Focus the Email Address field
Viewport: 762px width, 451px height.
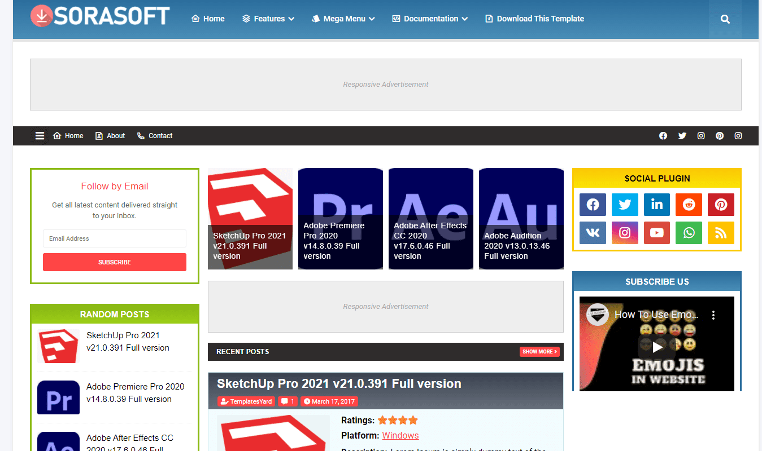tap(115, 238)
